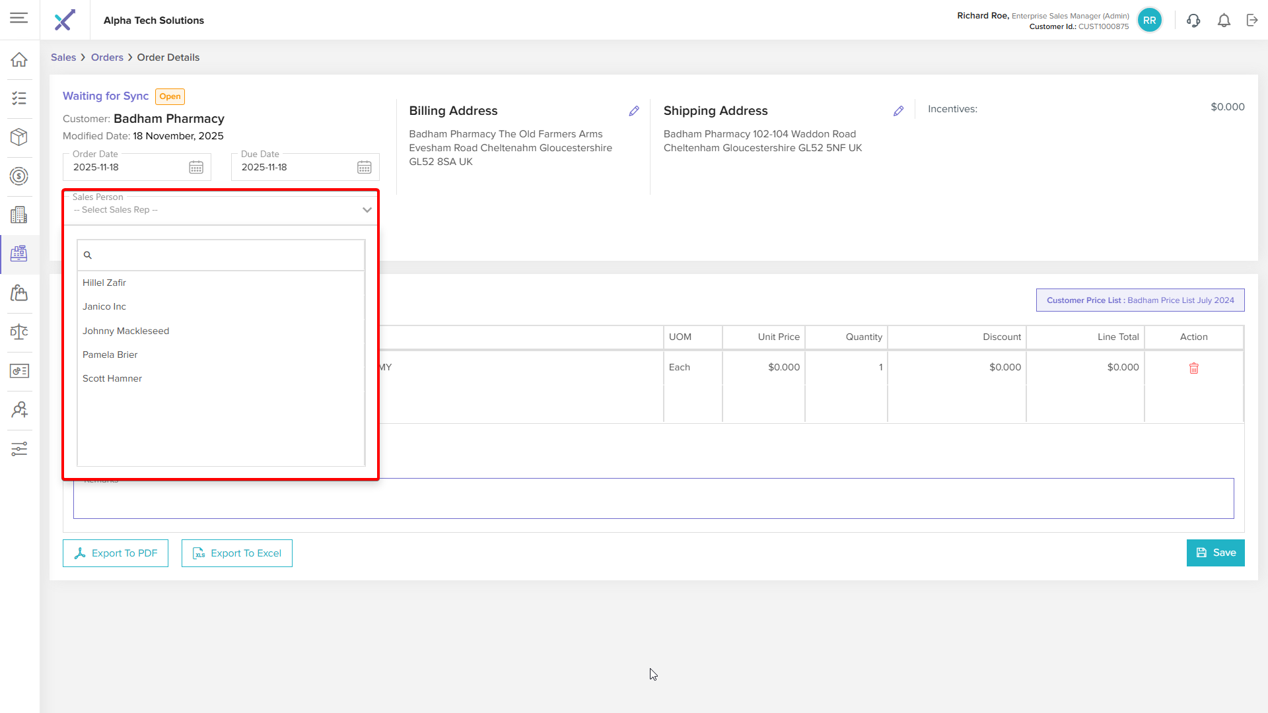Image resolution: width=1268 pixels, height=713 pixels.
Task: Go to Orders breadcrumb link
Action: point(107,57)
